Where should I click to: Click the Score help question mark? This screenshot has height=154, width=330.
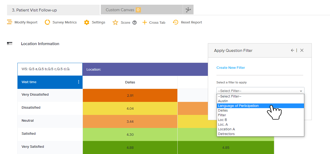pos(134,23)
